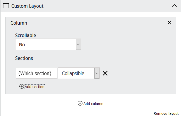Click the two-column Custom Layout icon
Viewport: 181px width, 116px height.
pos(6,6)
